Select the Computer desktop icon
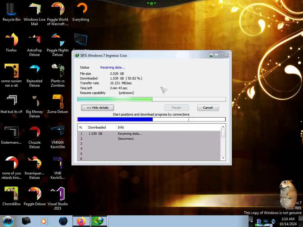303x227 pixels. (81, 41)
